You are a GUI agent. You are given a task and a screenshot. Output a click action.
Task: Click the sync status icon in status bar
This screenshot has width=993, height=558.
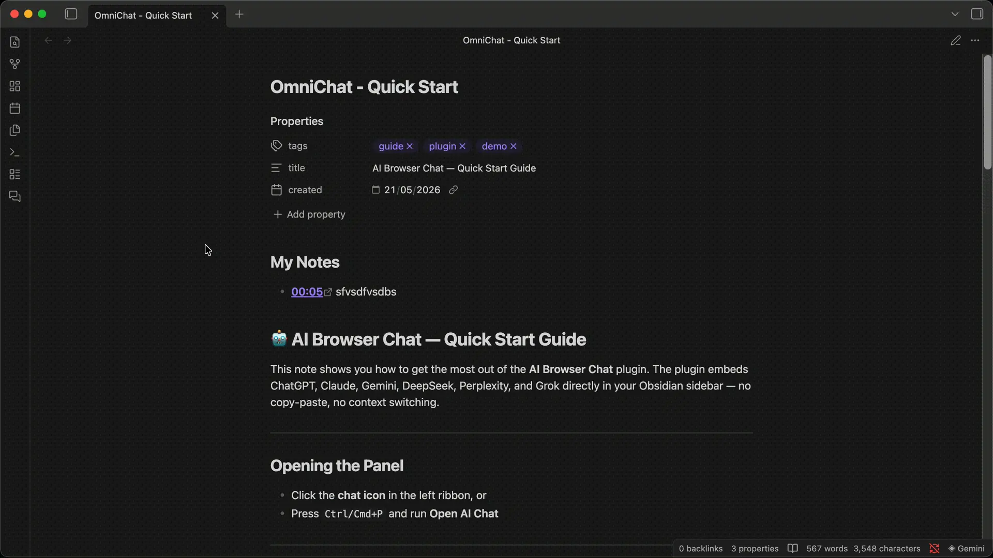coord(934,548)
